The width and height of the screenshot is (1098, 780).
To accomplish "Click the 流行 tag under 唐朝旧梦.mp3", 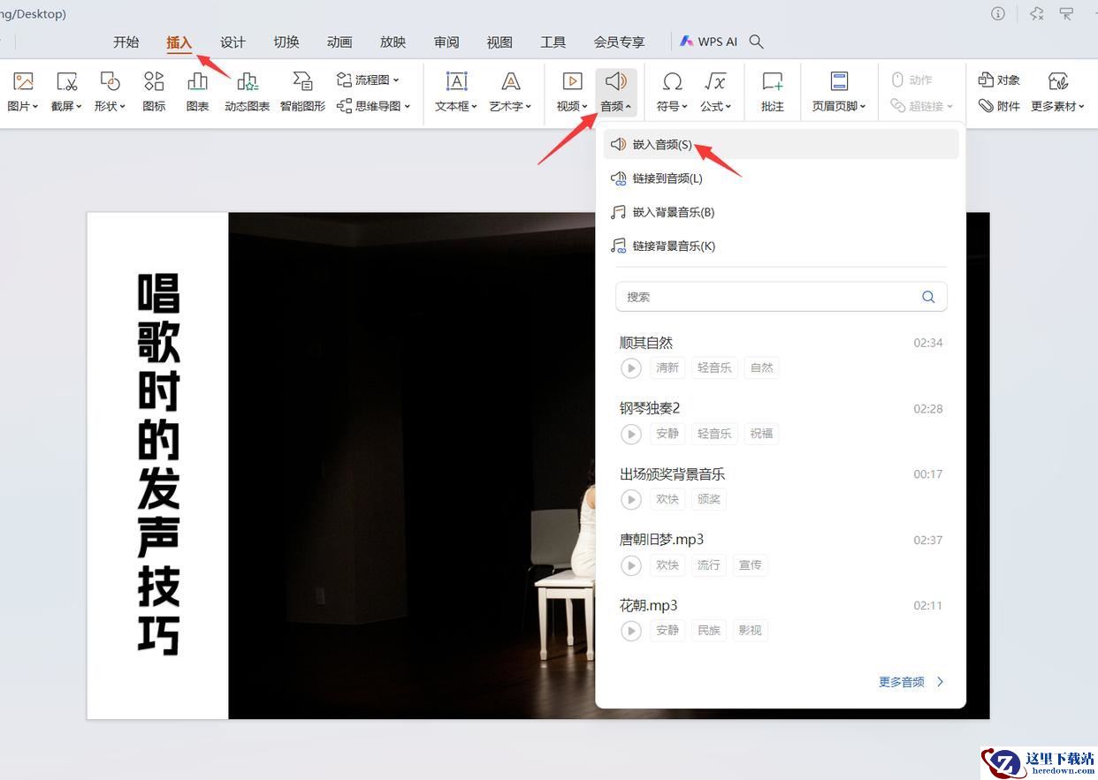I will pyautogui.click(x=709, y=564).
